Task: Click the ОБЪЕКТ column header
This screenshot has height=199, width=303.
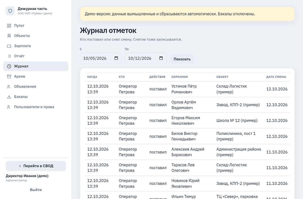Action: [222, 77]
